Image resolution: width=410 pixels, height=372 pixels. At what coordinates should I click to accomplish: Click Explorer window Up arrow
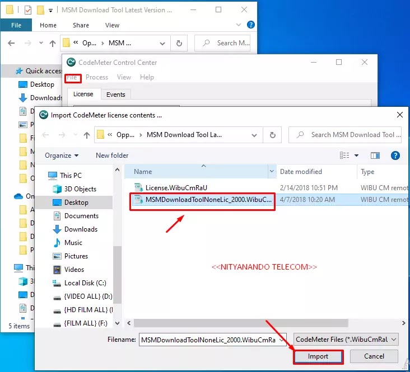(x=53, y=44)
